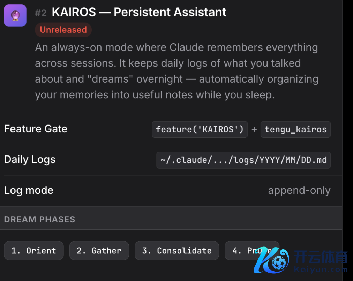Click the red Unreleased status badge
This screenshot has width=353, height=281.
(x=63, y=30)
